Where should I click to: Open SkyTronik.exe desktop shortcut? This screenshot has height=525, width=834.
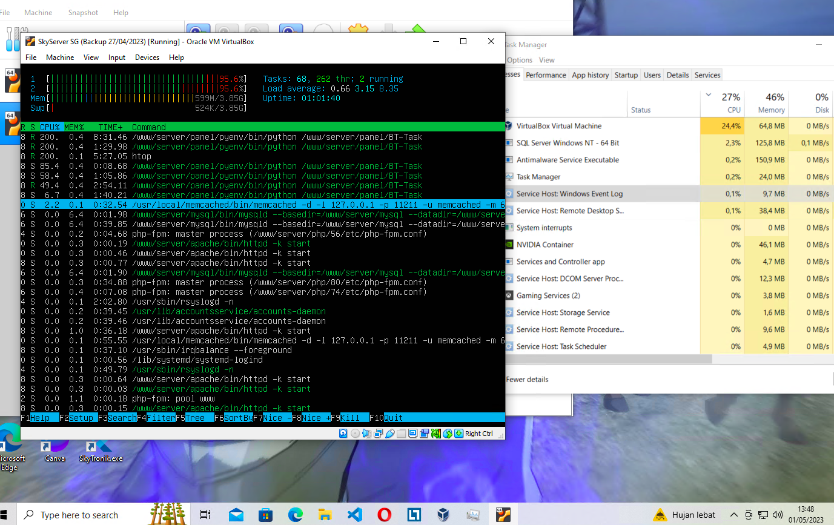click(x=101, y=449)
